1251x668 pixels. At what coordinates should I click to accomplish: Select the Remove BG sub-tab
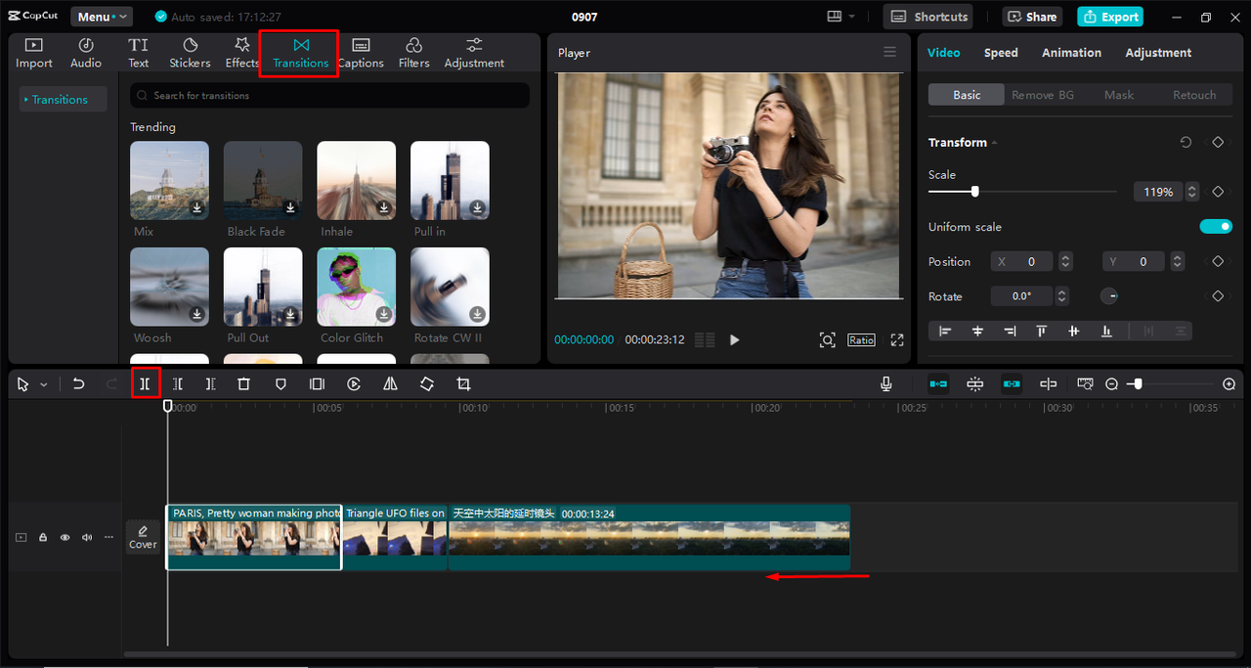1043,95
